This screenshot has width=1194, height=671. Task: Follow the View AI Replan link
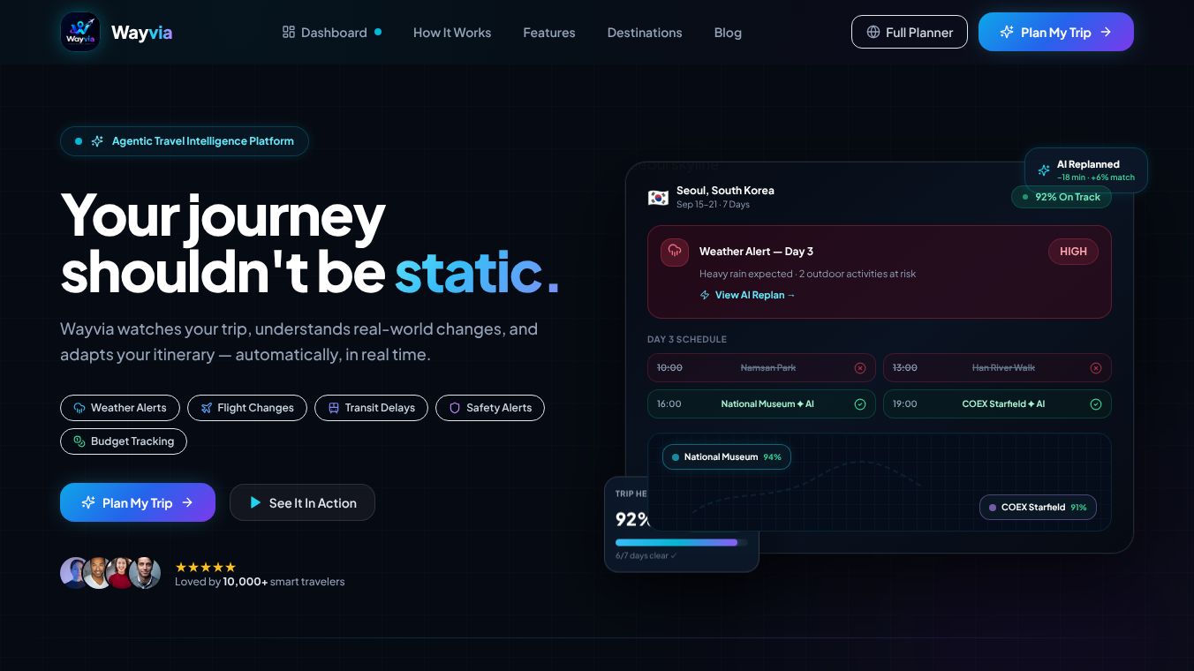[747, 295]
